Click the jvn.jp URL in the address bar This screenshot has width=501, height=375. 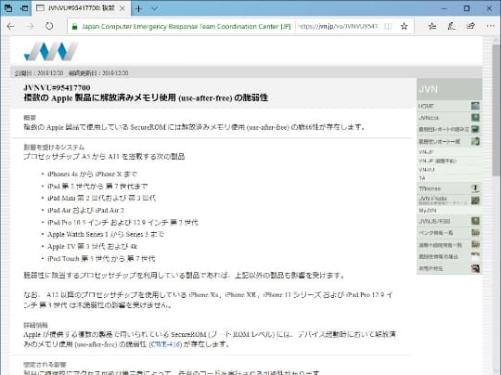click(x=338, y=27)
